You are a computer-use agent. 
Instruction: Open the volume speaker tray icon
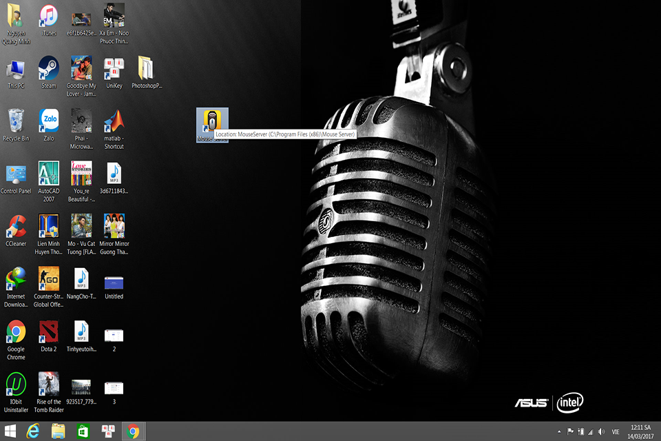coord(601,432)
